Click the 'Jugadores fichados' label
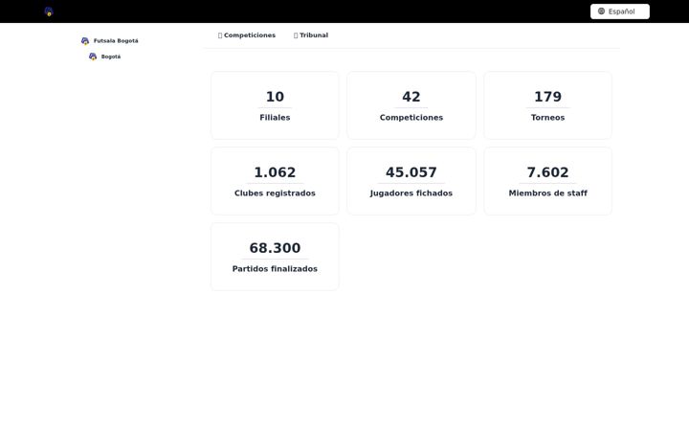This screenshot has width=689, height=431. point(411,193)
